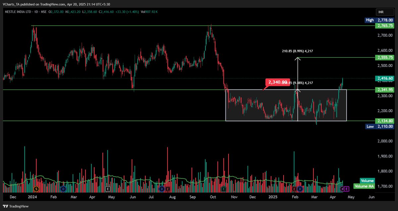Click the Oct label on time axis

(213, 197)
